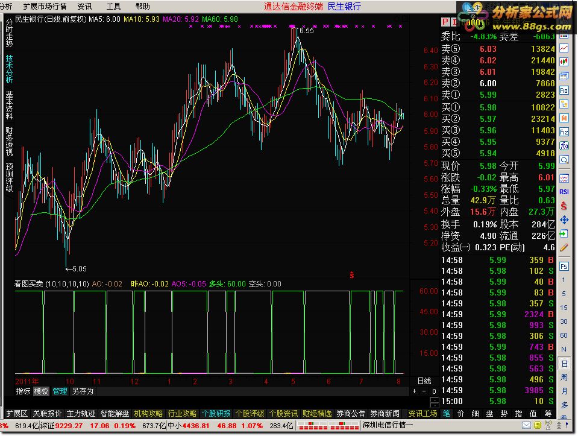Open the 主力轨迹 bottom tab
578x436 pixels.
(81, 414)
